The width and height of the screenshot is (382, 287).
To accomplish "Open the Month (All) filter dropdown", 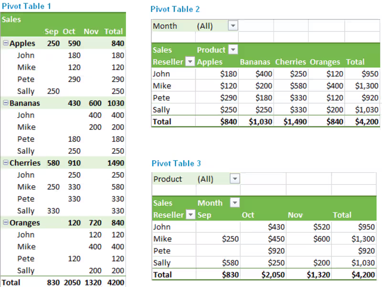I will (x=233, y=26).
